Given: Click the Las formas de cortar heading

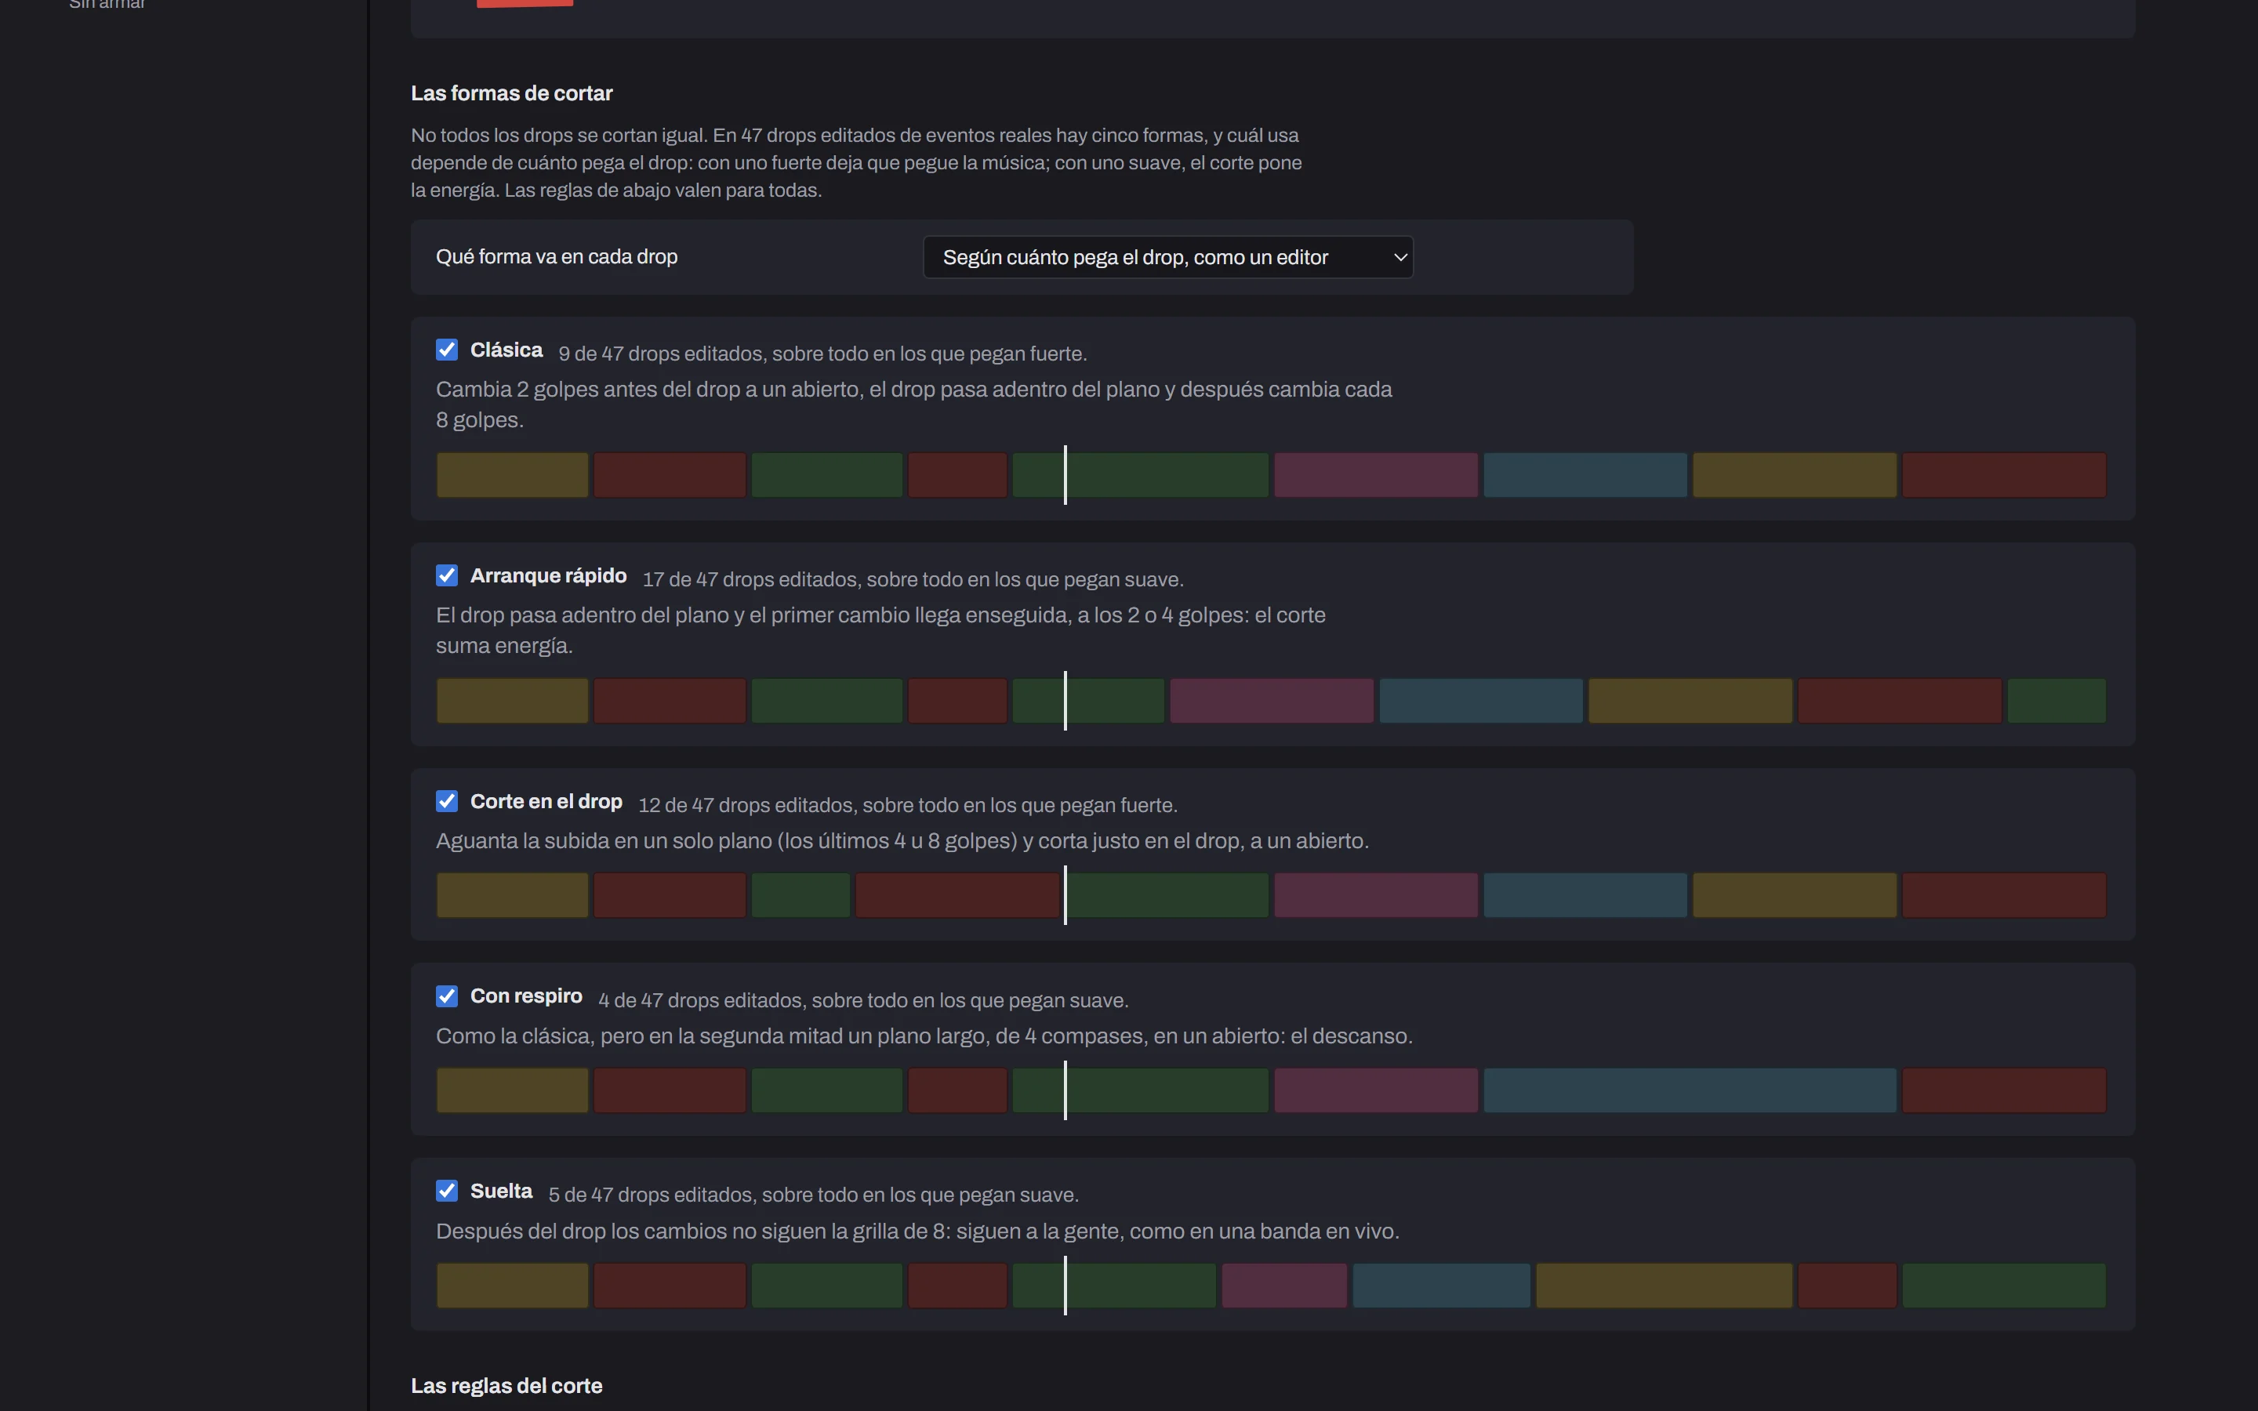Looking at the screenshot, I should (511, 93).
